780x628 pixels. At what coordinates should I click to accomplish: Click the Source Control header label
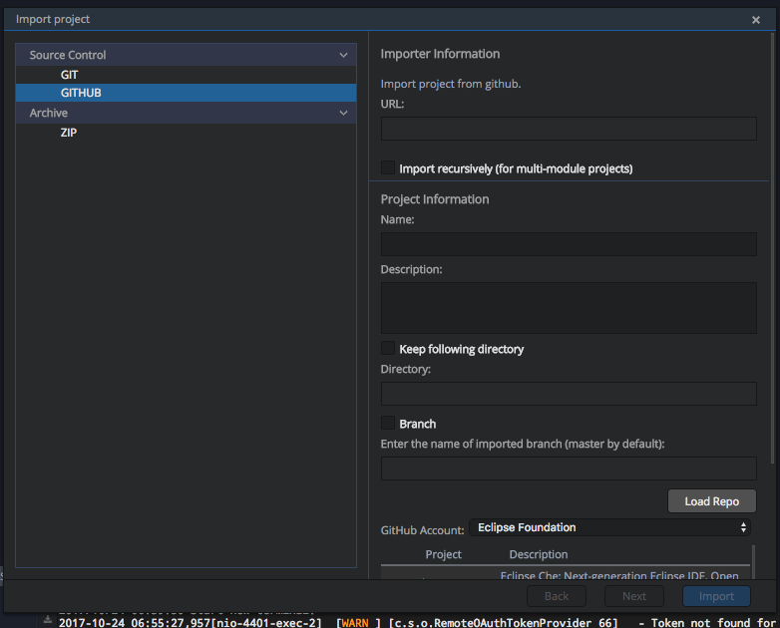[68, 55]
